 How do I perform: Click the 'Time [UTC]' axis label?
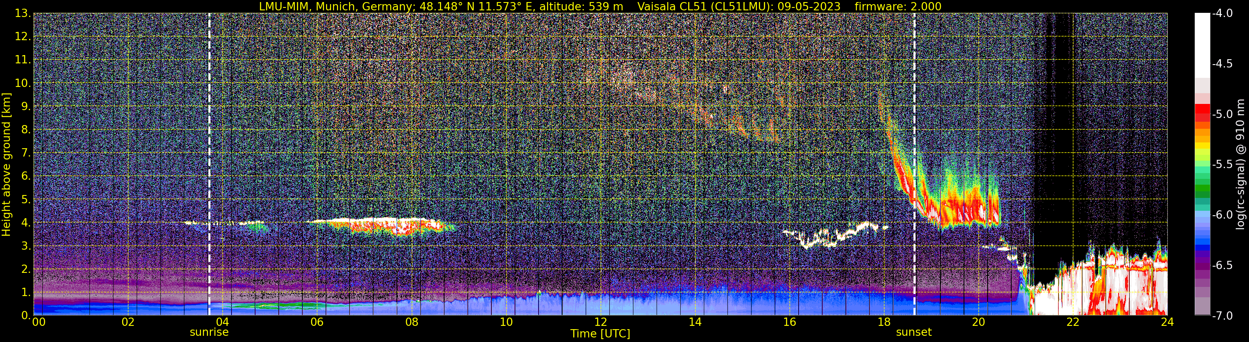point(600,334)
